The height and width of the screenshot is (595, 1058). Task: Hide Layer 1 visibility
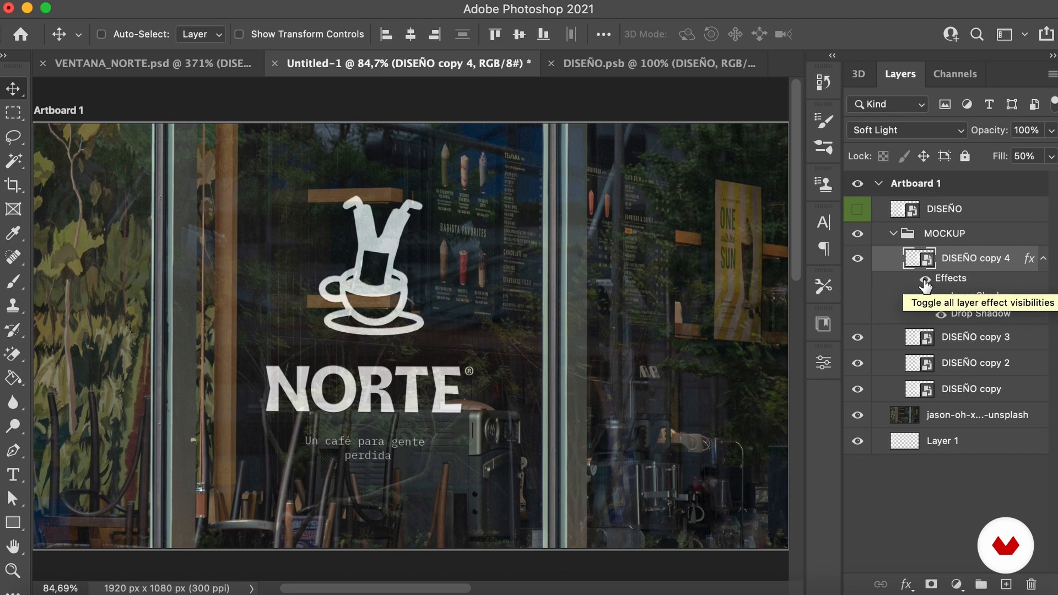857,441
